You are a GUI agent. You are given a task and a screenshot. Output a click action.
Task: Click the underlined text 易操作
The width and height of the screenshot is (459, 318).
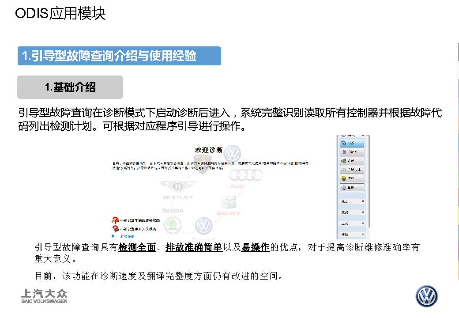click(256, 247)
